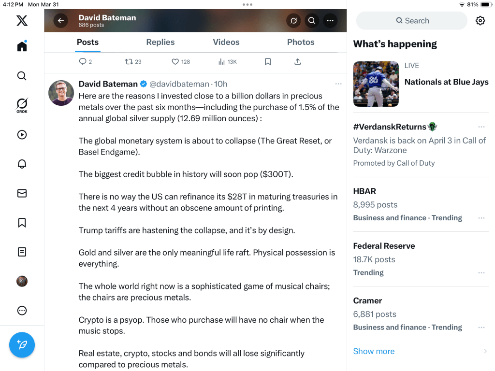495x371 pixels.
Task: Expand the More menu in sidebar
Action: coord(22,311)
